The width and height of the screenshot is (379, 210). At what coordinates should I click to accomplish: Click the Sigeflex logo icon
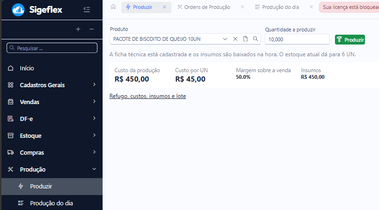18,10
